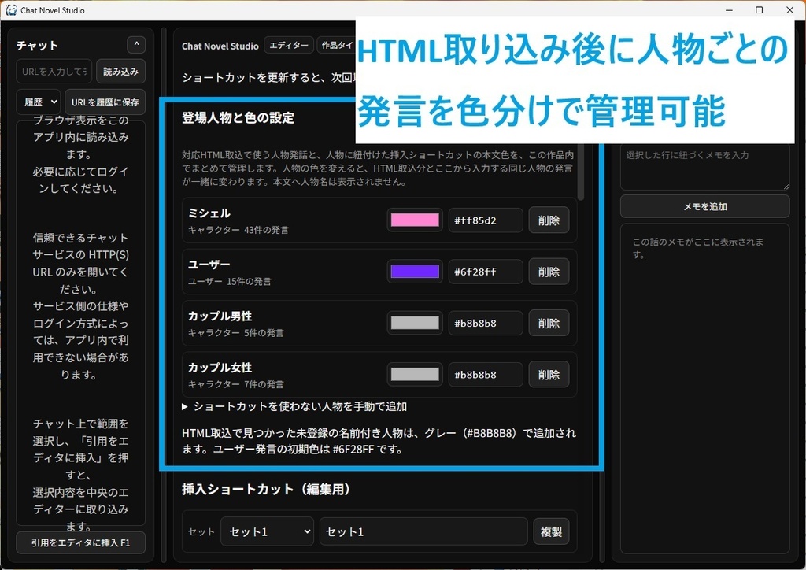Viewport: 806px width, 570px height.
Task: Minimize the Chat Novel Studio window
Action: [729, 9]
